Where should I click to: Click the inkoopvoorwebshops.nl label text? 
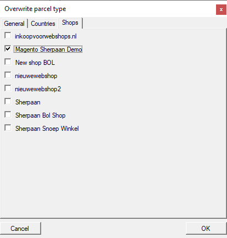46,36
